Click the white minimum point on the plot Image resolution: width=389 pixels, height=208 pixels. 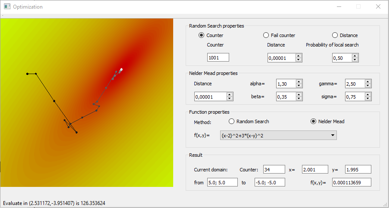pos(121,69)
